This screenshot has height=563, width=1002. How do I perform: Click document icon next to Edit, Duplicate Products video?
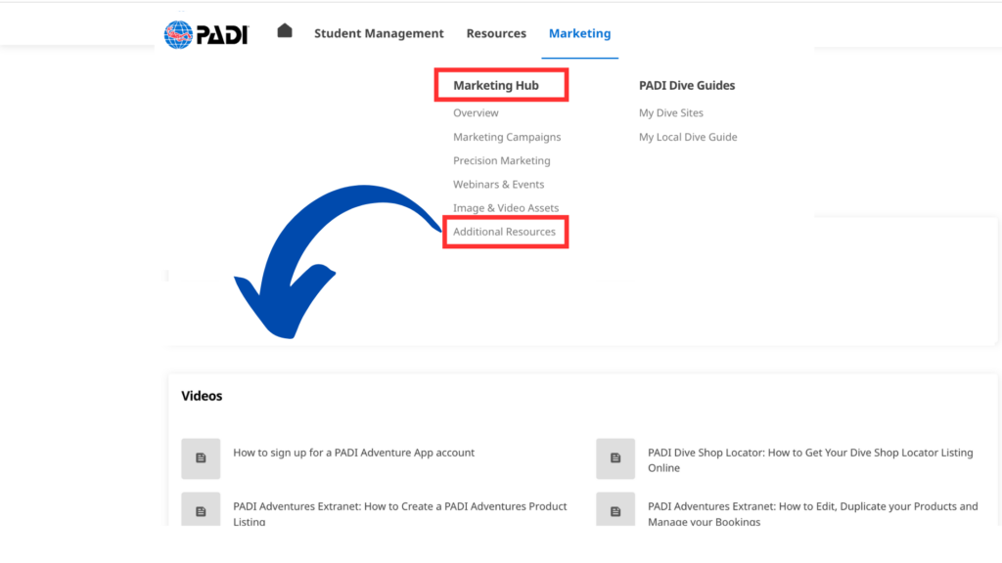pyautogui.click(x=615, y=510)
